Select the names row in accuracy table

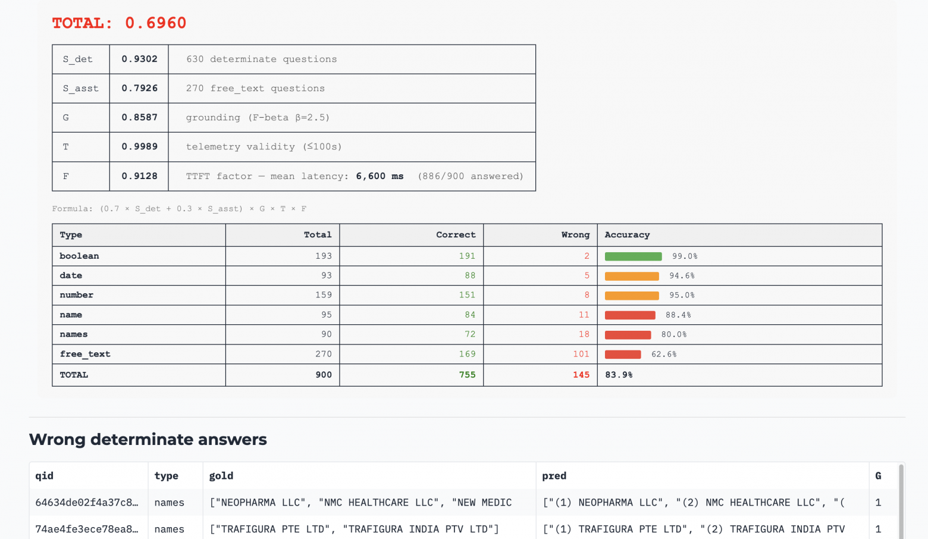tap(467, 334)
